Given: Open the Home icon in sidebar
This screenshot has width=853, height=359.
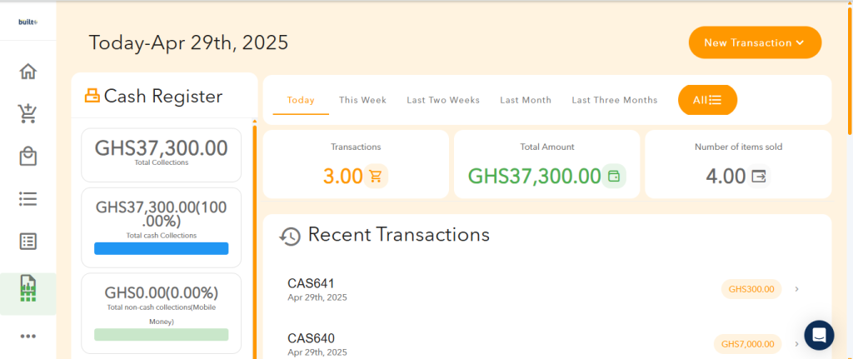Looking at the screenshot, I should click(x=27, y=72).
